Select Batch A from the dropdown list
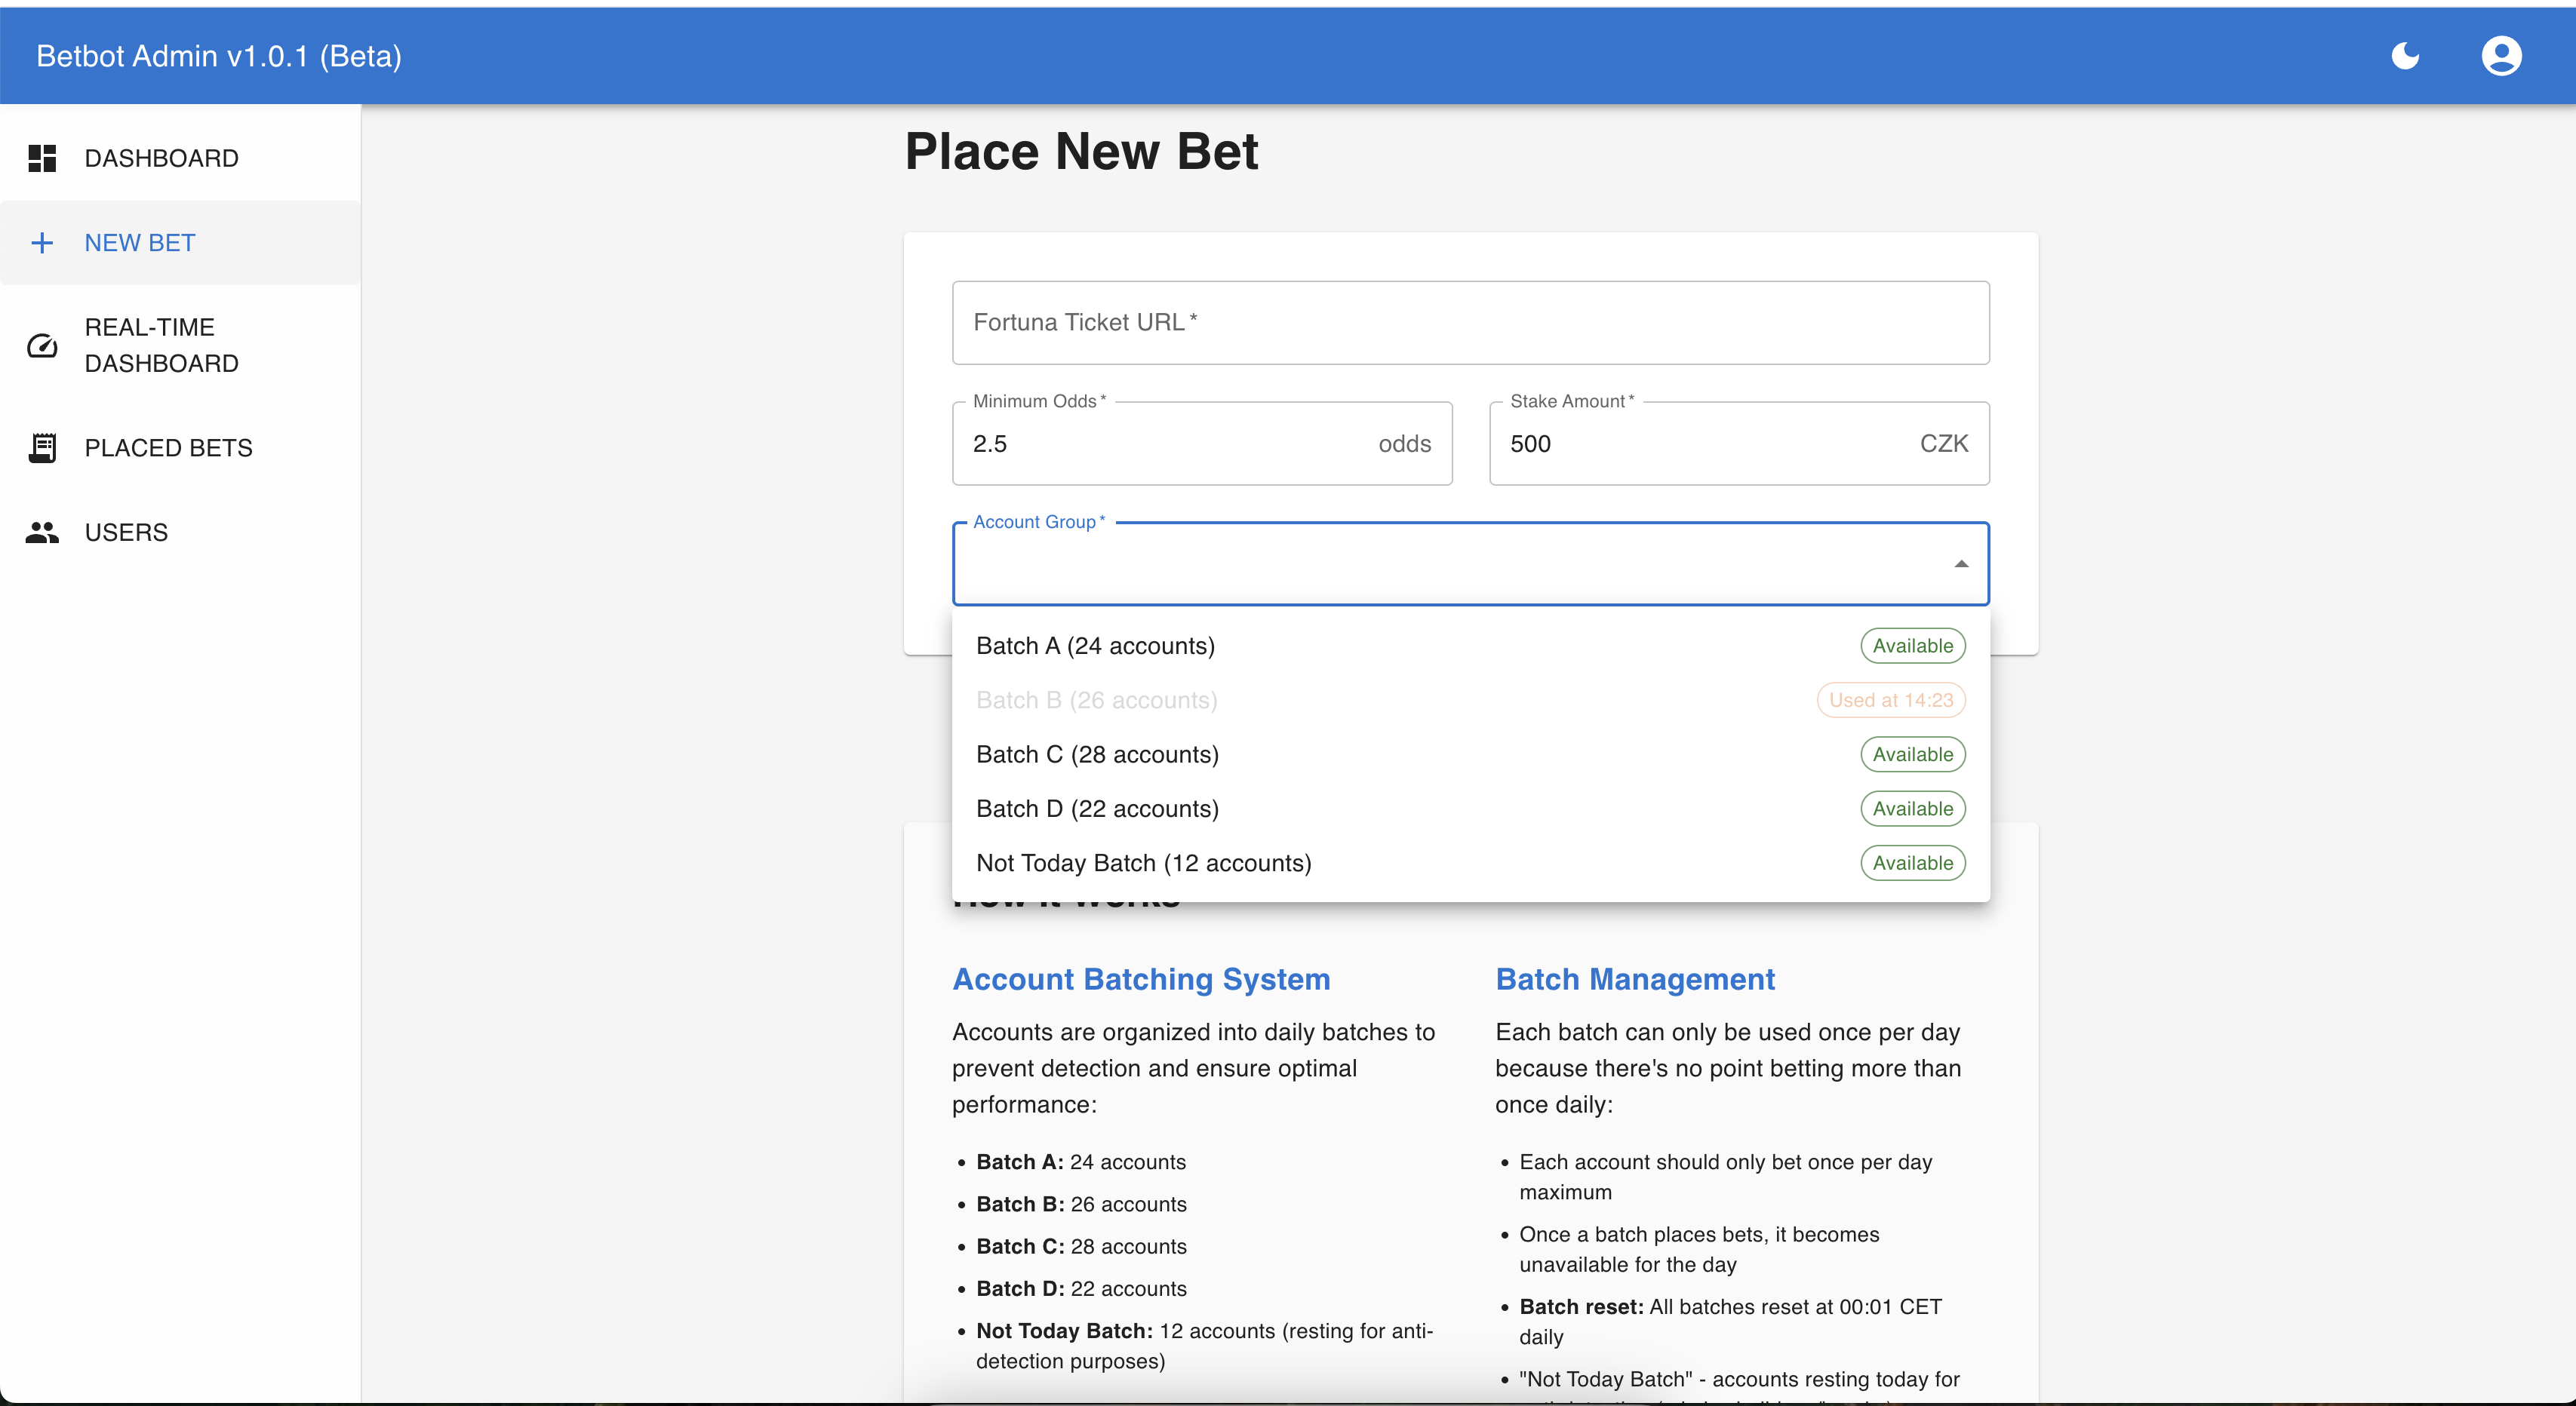The width and height of the screenshot is (2576, 1406). [1095, 645]
